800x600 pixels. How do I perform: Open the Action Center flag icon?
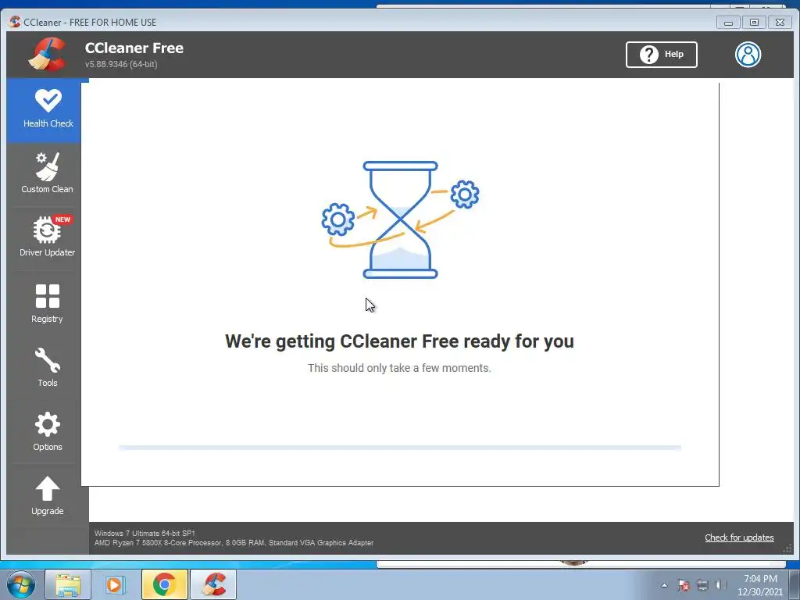[x=684, y=585]
